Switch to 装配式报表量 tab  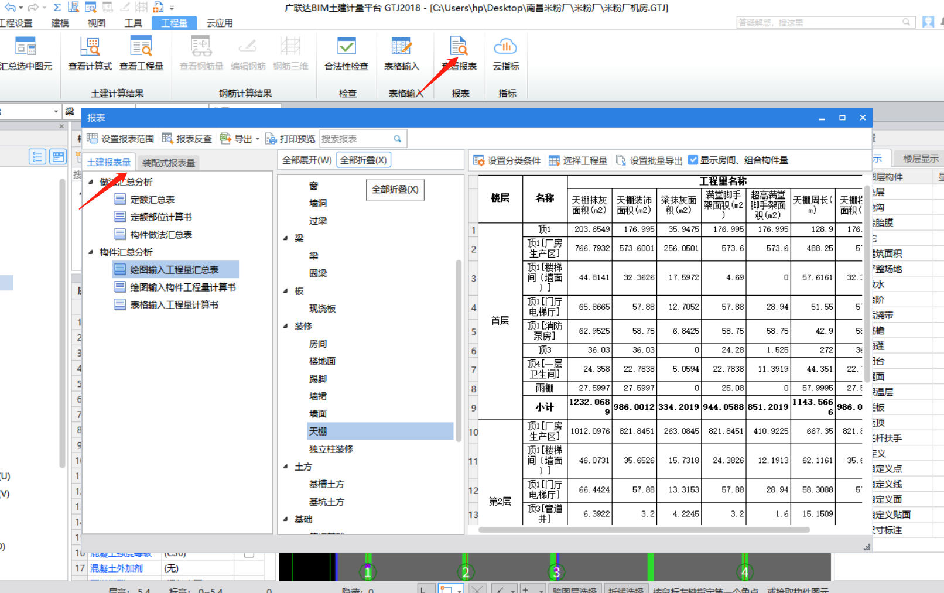(x=169, y=163)
